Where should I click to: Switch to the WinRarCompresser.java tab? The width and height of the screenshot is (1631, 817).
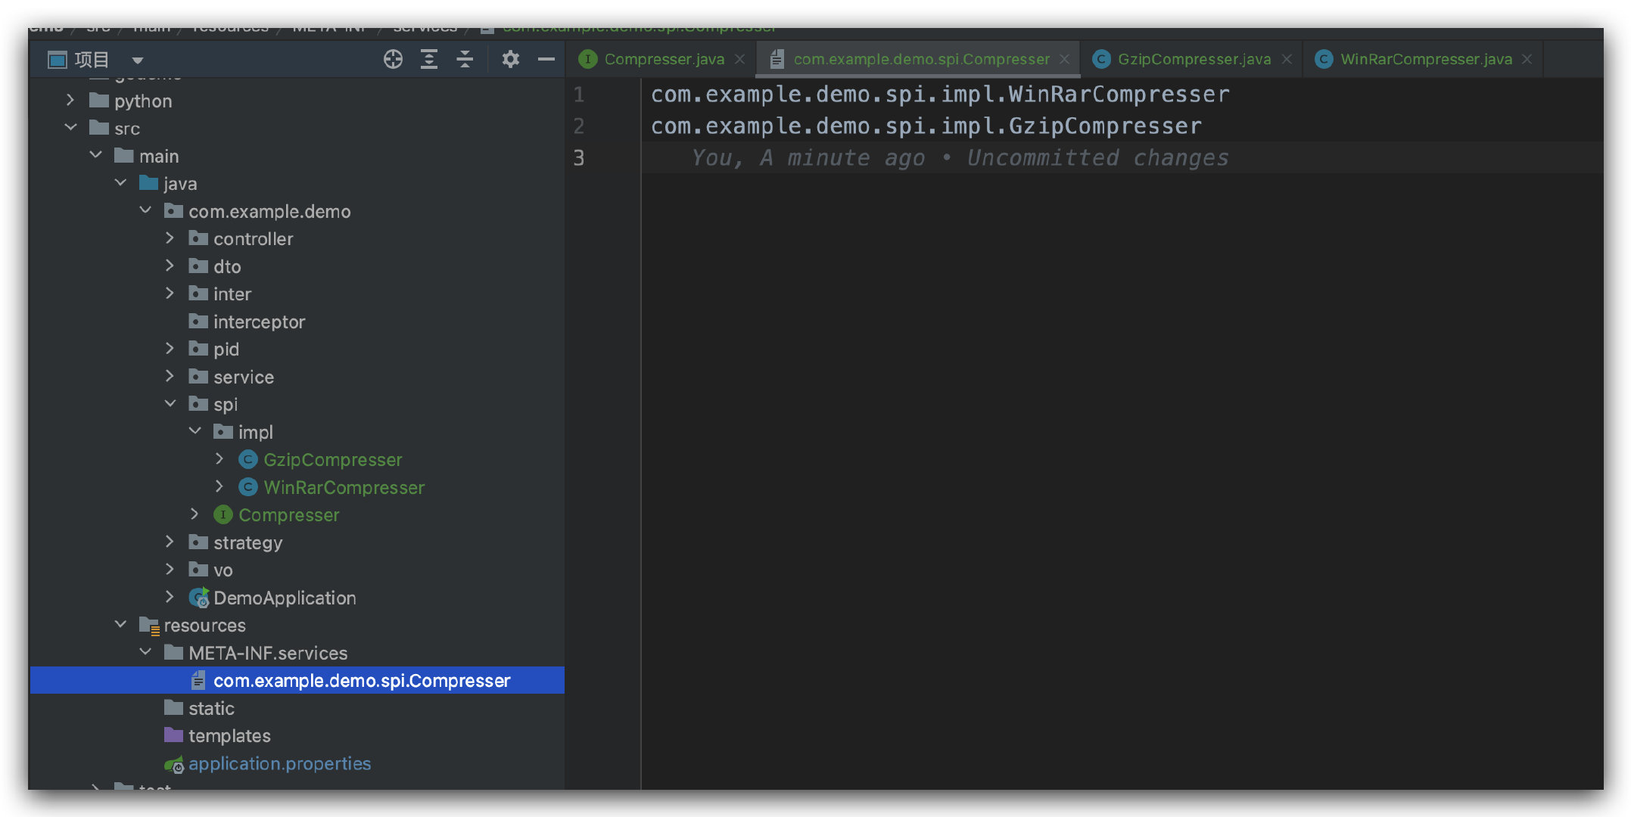coord(1426,59)
